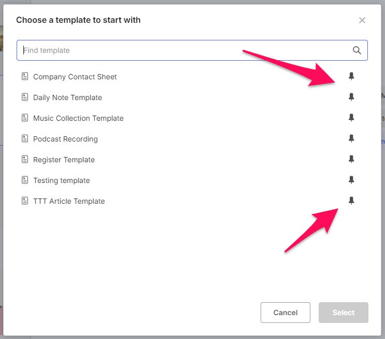Close the template chooser dialog

(x=362, y=20)
